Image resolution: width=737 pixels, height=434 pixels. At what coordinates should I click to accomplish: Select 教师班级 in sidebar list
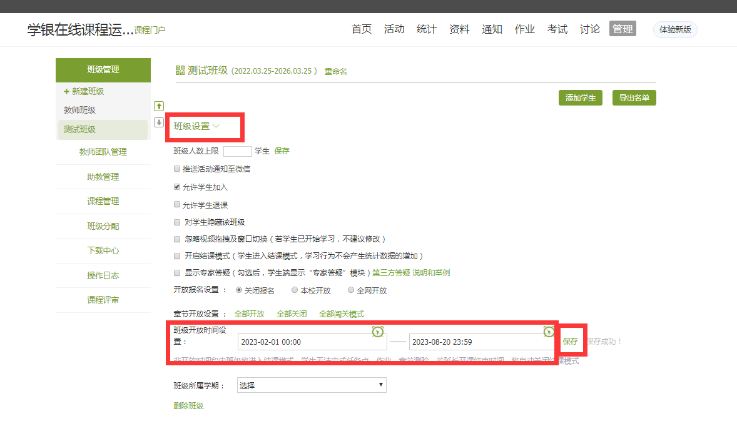pyautogui.click(x=79, y=110)
